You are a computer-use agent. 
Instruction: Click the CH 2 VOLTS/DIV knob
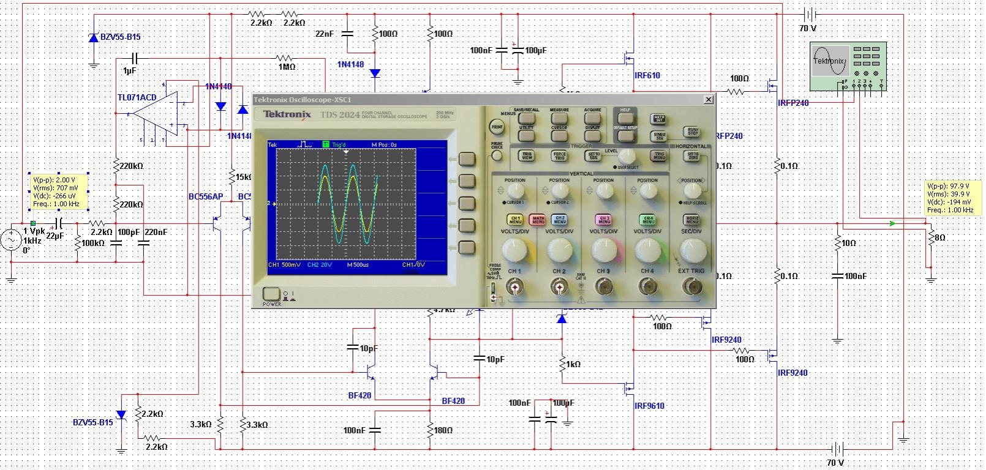[559, 251]
